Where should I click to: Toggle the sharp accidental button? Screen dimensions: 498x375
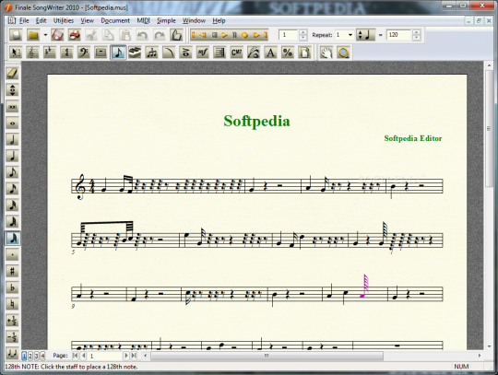tap(12, 271)
